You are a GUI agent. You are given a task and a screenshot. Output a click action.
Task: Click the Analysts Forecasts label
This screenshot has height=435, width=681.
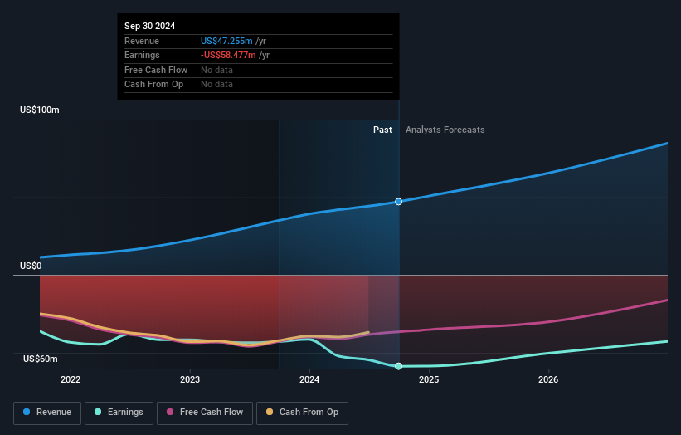pos(445,130)
